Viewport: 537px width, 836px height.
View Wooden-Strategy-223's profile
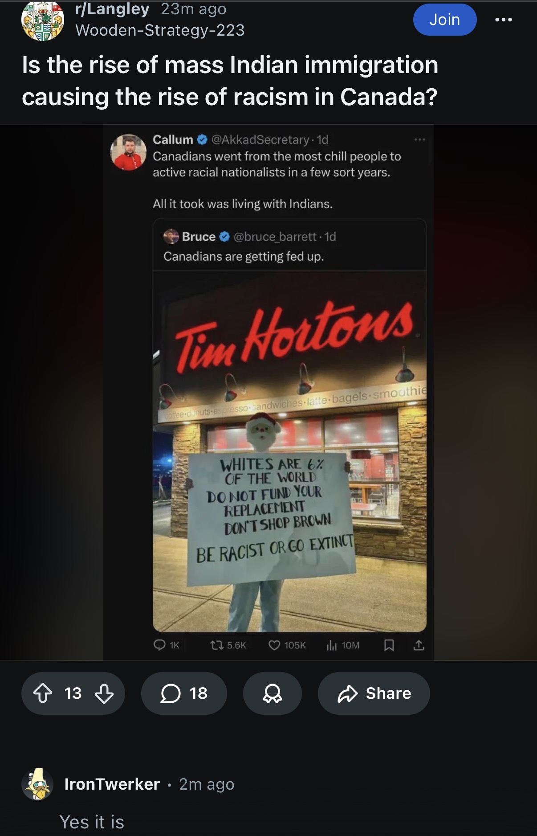(160, 30)
